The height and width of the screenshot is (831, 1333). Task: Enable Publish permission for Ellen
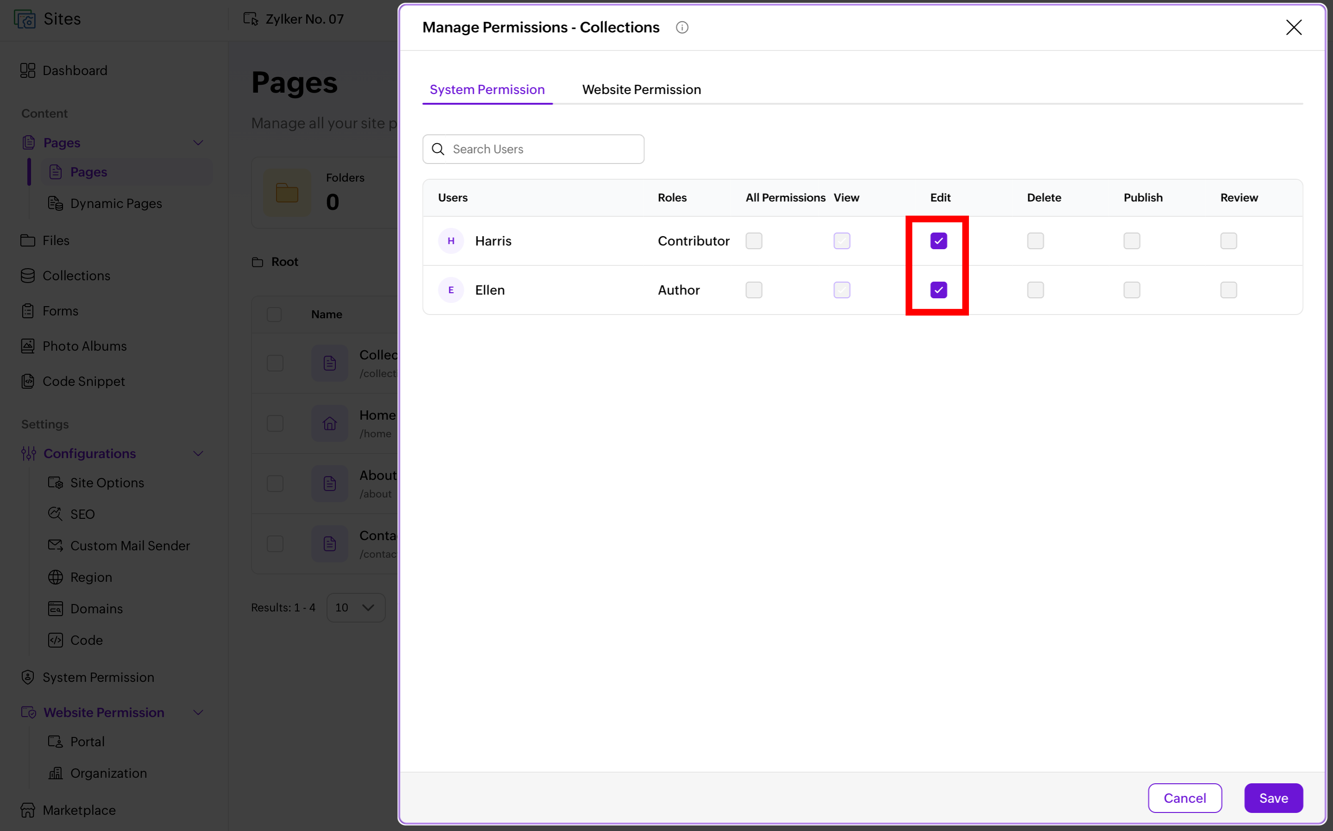tap(1132, 290)
